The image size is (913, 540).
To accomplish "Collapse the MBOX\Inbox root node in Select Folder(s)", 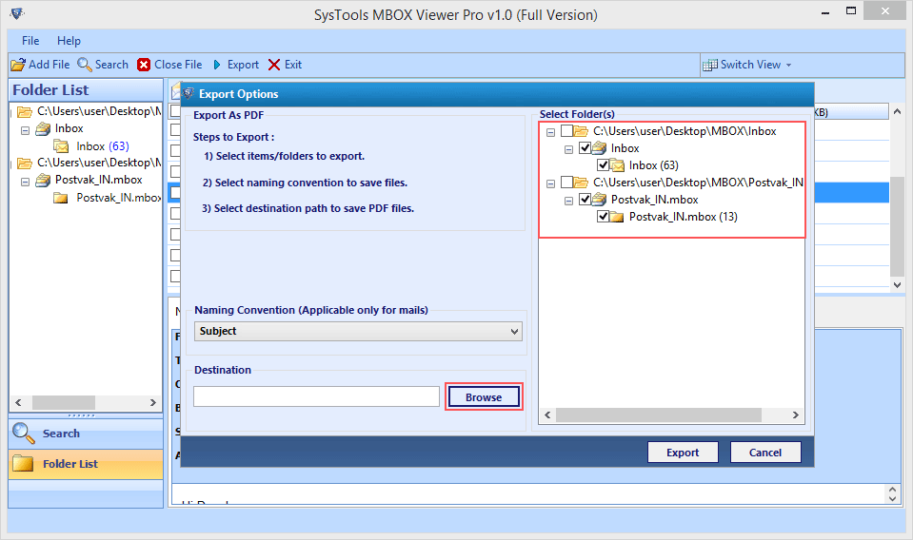I will click(x=551, y=132).
